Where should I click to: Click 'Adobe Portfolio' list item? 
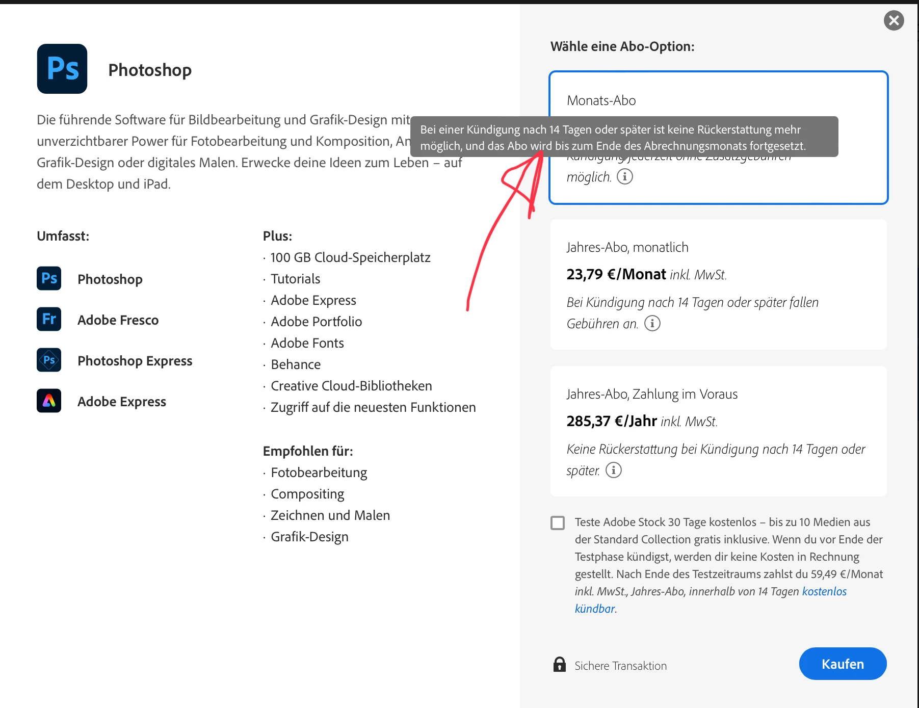click(317, 322)
